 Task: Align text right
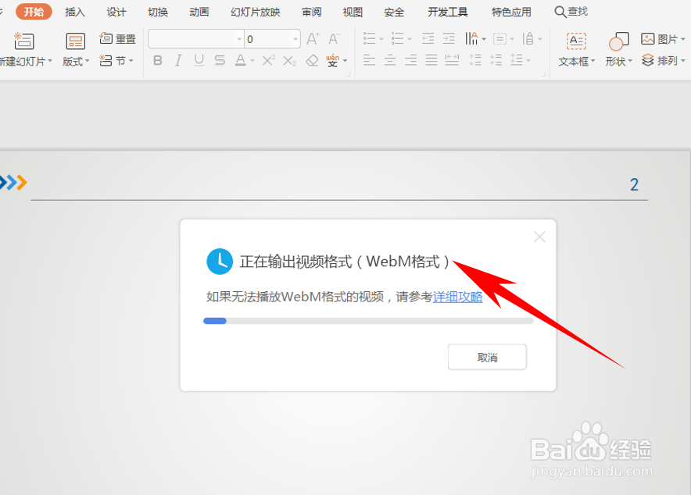coord(410,60)
